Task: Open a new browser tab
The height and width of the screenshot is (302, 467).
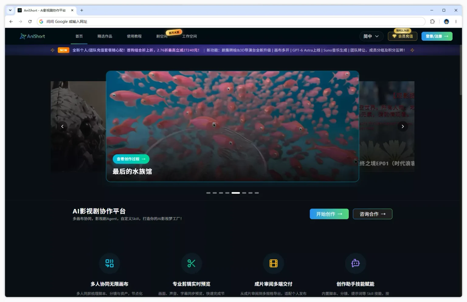Action: (x=81, y=10)
